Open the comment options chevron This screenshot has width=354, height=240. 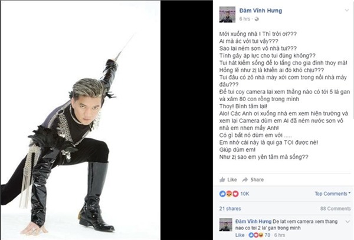pyautogui.click(x=348, y=222)
